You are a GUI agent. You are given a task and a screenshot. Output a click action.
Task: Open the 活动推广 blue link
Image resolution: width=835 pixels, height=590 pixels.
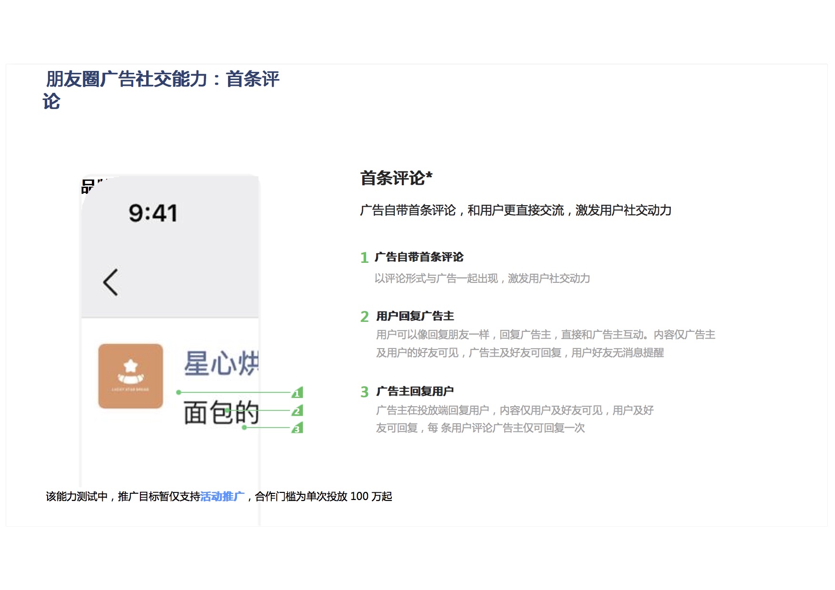tap(222, 497)
